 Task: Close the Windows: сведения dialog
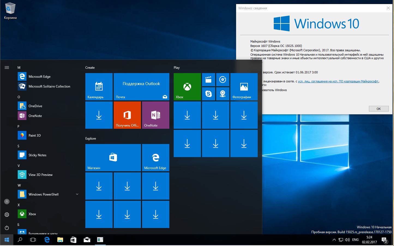coord(388,8)
